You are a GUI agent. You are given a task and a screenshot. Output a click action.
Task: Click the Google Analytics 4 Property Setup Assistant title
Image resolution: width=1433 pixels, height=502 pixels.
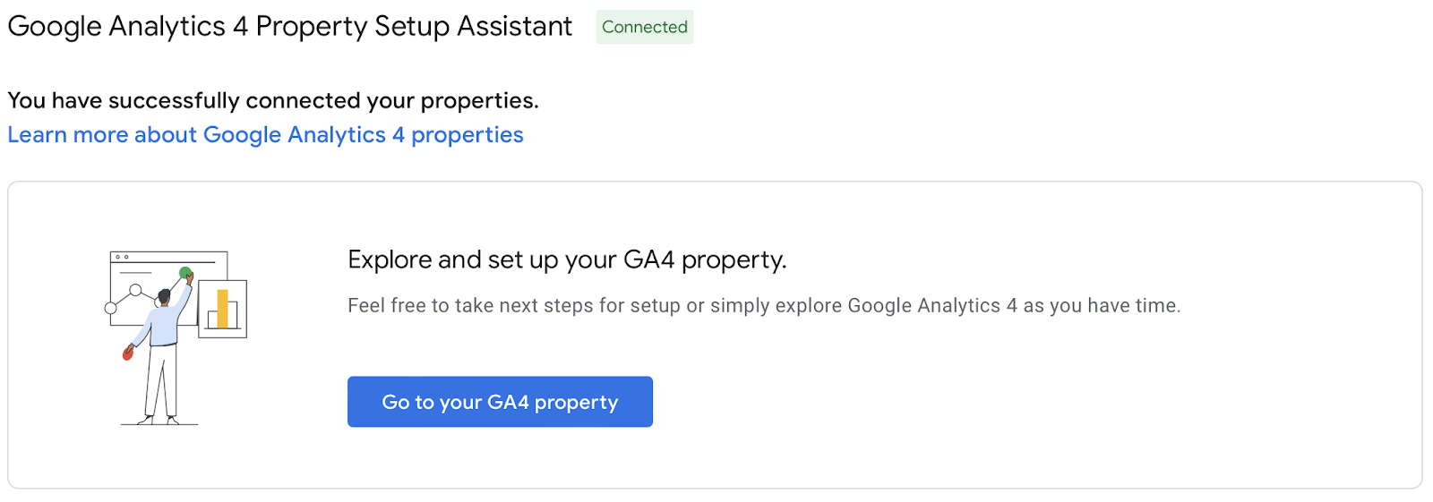pyautogui.click(x=289, y=27)
